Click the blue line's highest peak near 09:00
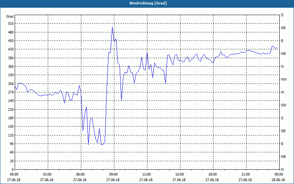This screenshot has height=184, width=294. tap(112, 27)
